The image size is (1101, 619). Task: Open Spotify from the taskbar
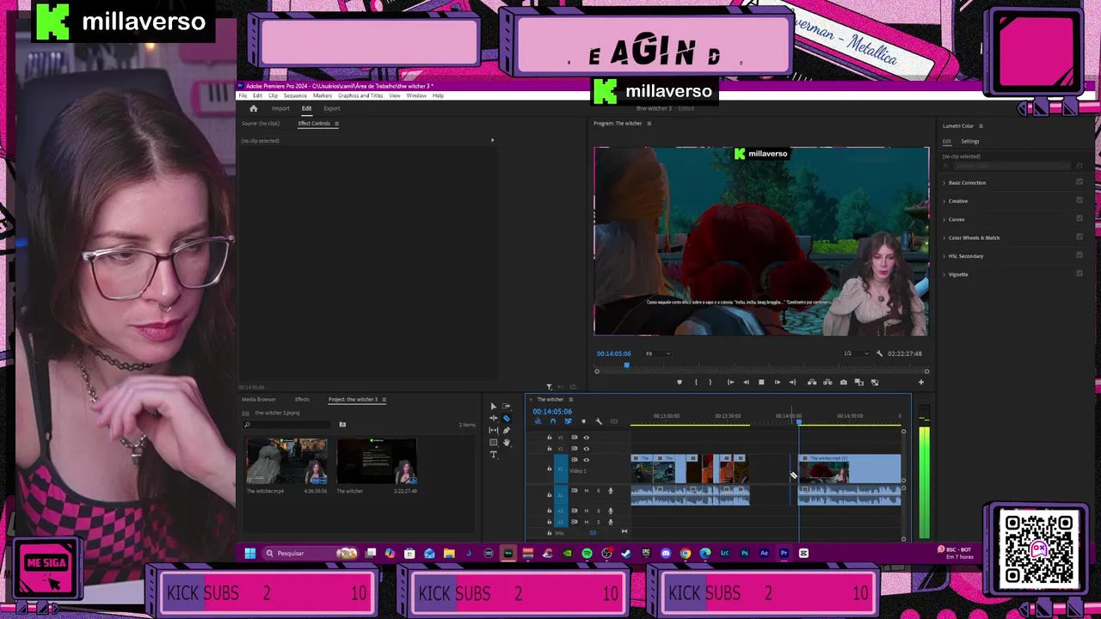click(x=587, y=553)
